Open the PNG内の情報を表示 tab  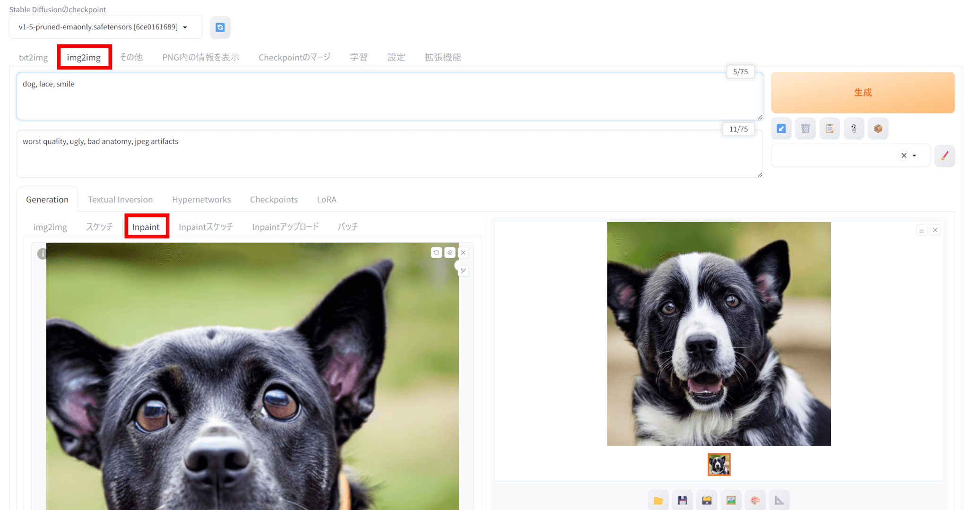tap(201, 57)
